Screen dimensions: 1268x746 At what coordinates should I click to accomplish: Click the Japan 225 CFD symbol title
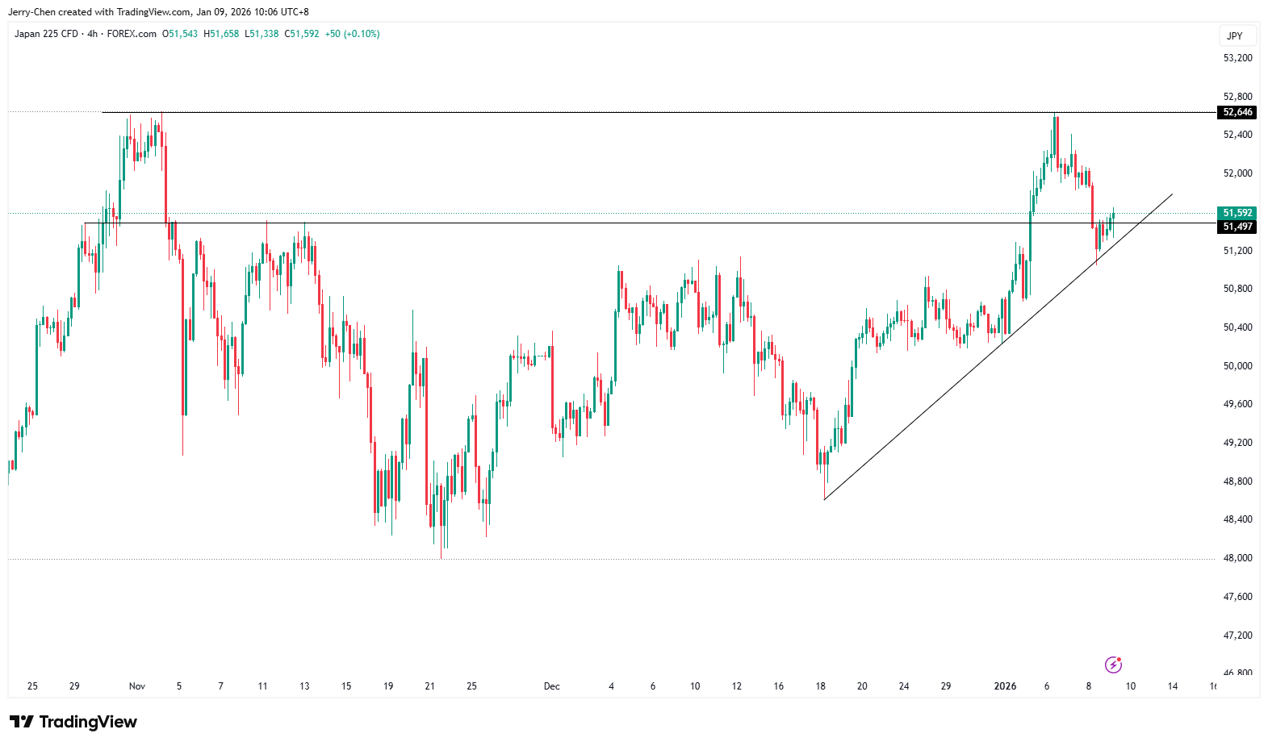[46, 34]
